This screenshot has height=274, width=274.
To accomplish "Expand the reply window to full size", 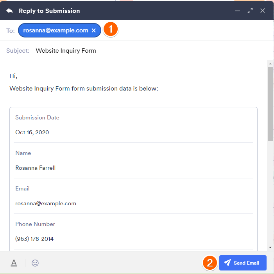I will (250, 11).
